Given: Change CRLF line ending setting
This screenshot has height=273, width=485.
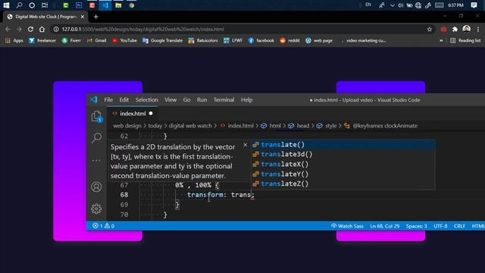Looking at the screenshot, I should [x=459, y=226].
